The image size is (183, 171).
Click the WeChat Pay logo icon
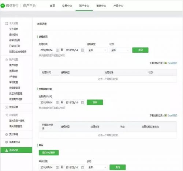3,6
